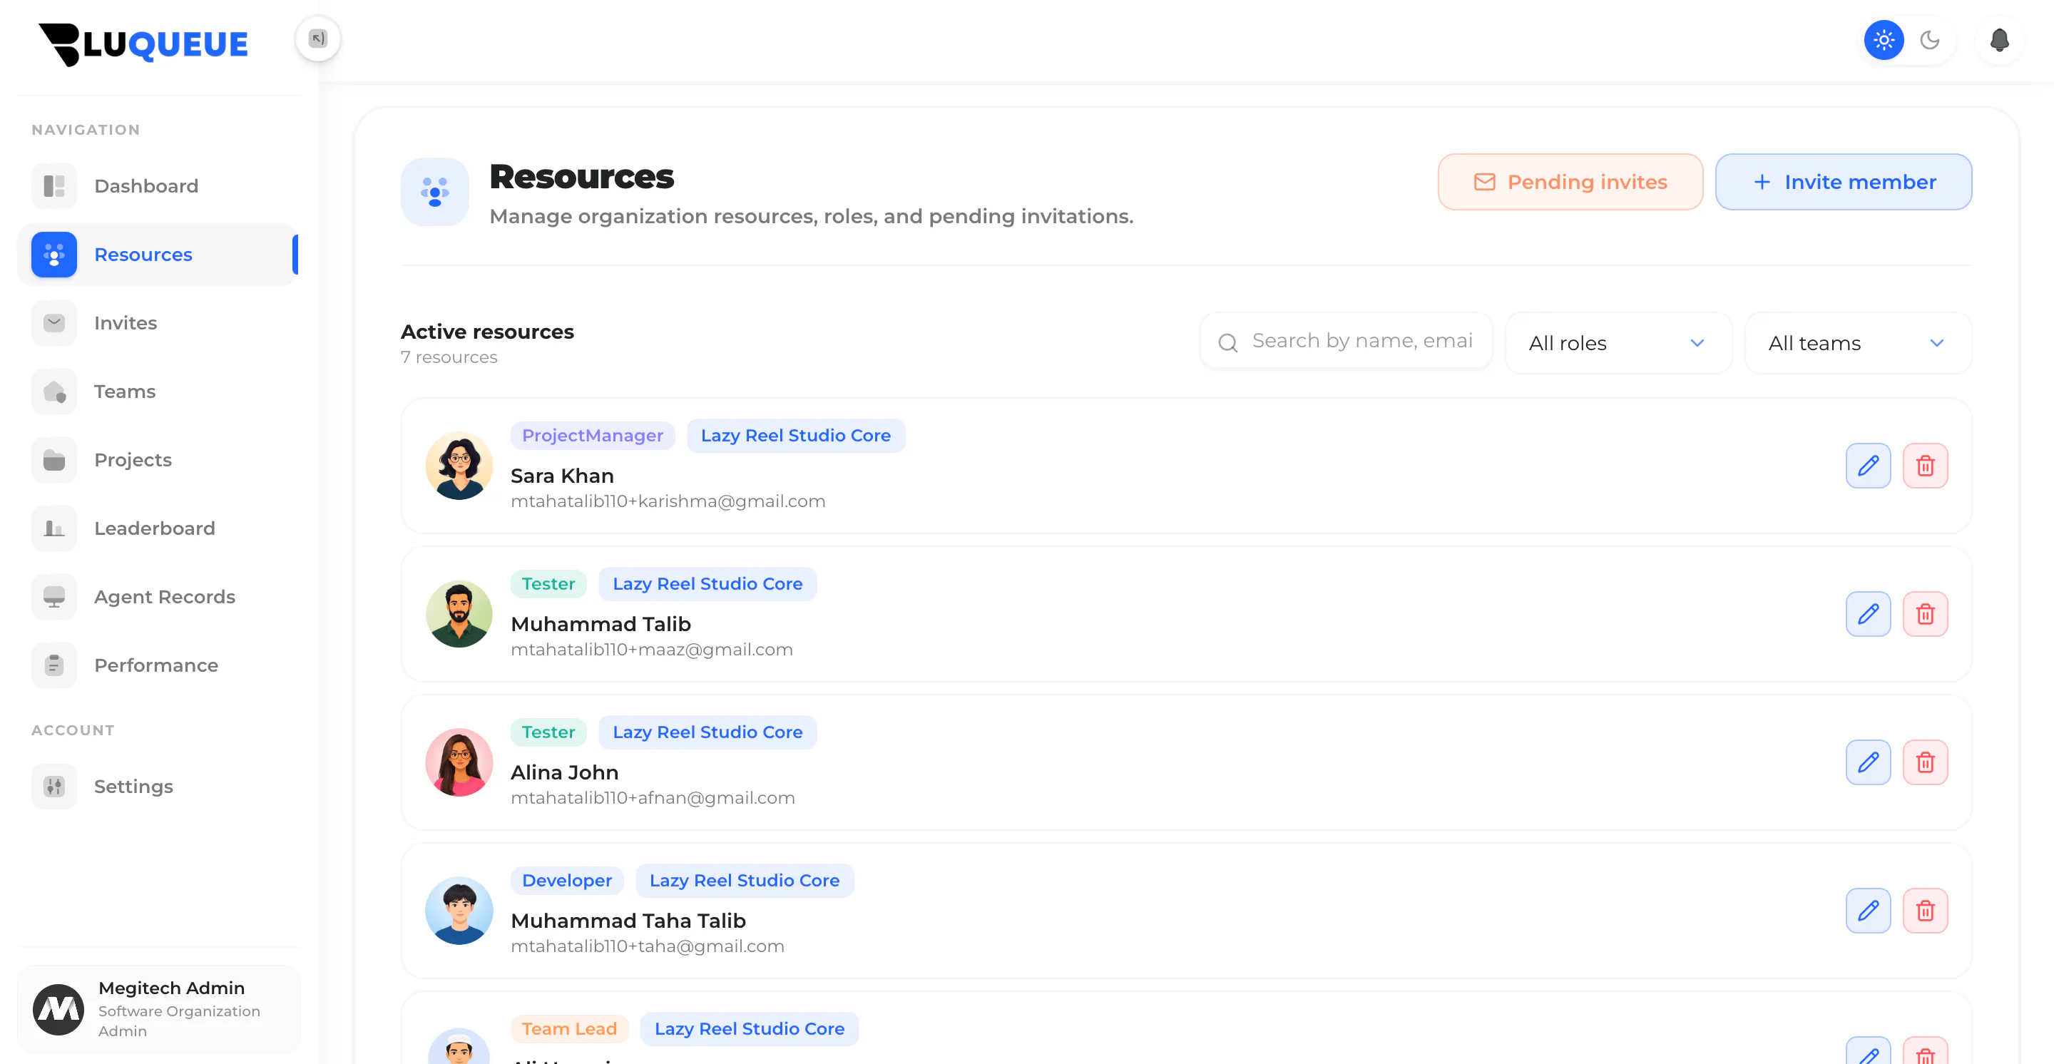
Task: Edit Alina John's resource
Action: (1867, 762)
